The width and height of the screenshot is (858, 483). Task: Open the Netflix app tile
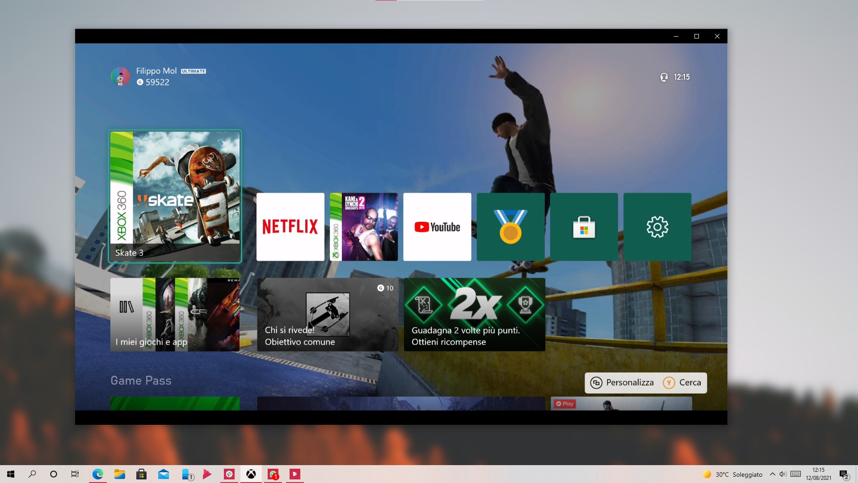point(290,227)
